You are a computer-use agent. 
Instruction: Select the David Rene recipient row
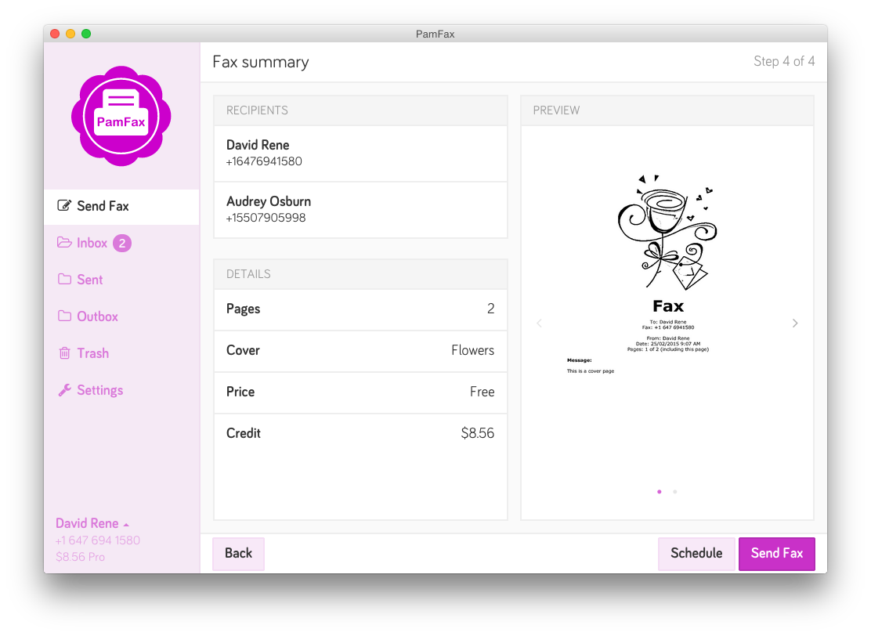360,154
